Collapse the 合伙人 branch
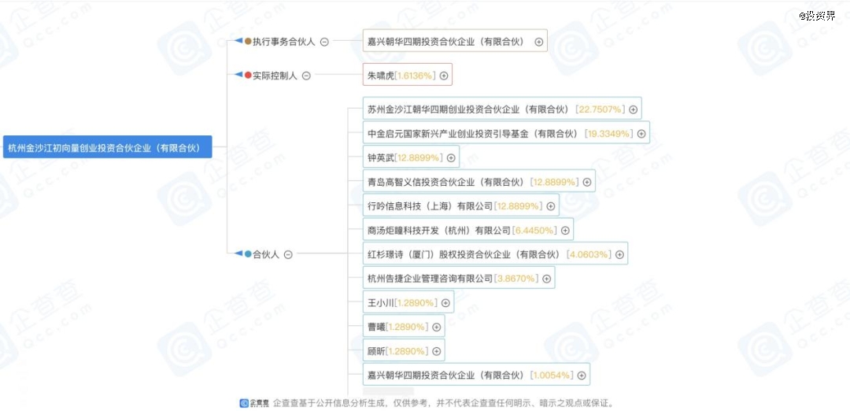The image size is (850, 411). tap(288, 254)
